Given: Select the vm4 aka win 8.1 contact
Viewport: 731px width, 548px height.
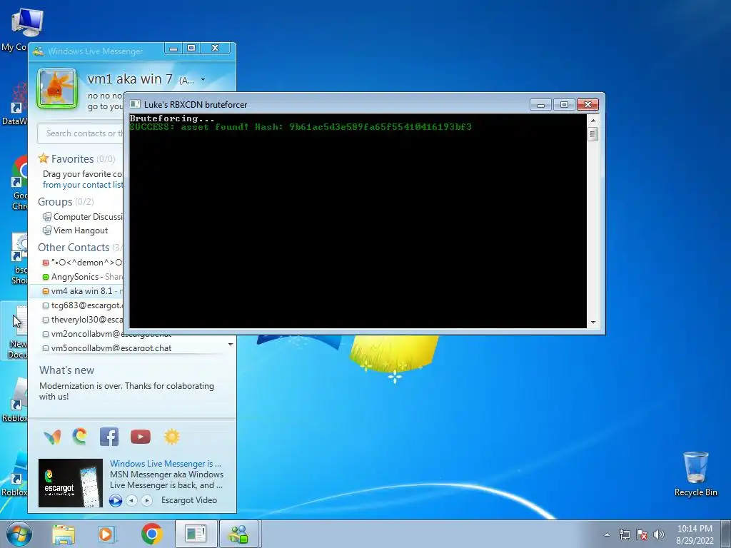Looking at the screenshot, I should point(77,291).
